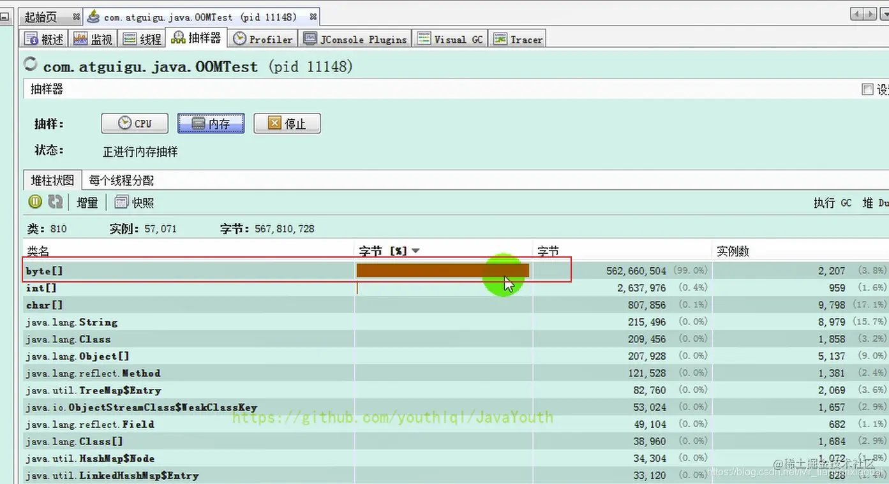This screenshot has height=484, width=889.
Task: Open the 监视 tab
Action: [93, 39]
